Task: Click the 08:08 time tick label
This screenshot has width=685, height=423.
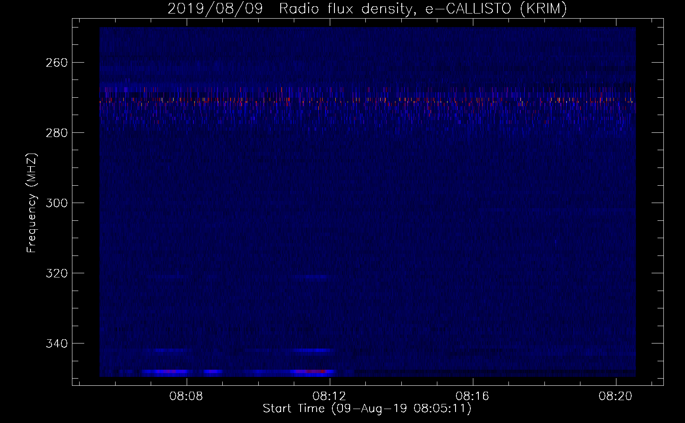Action: pos(186,396)
